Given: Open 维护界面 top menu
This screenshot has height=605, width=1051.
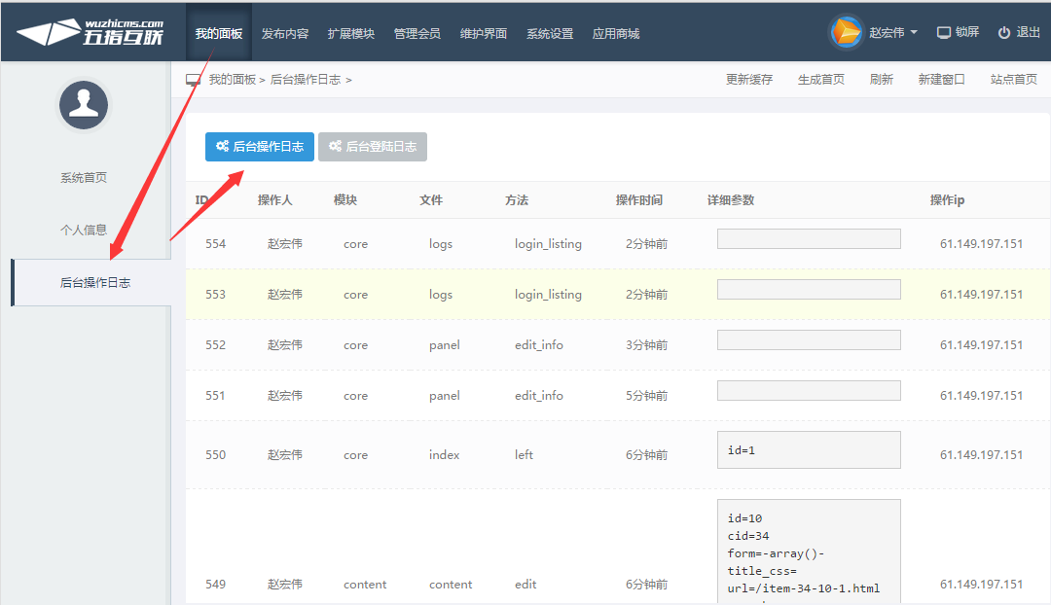Looking at the screenshot, I should pyautogui.click(x=484, y=33).
